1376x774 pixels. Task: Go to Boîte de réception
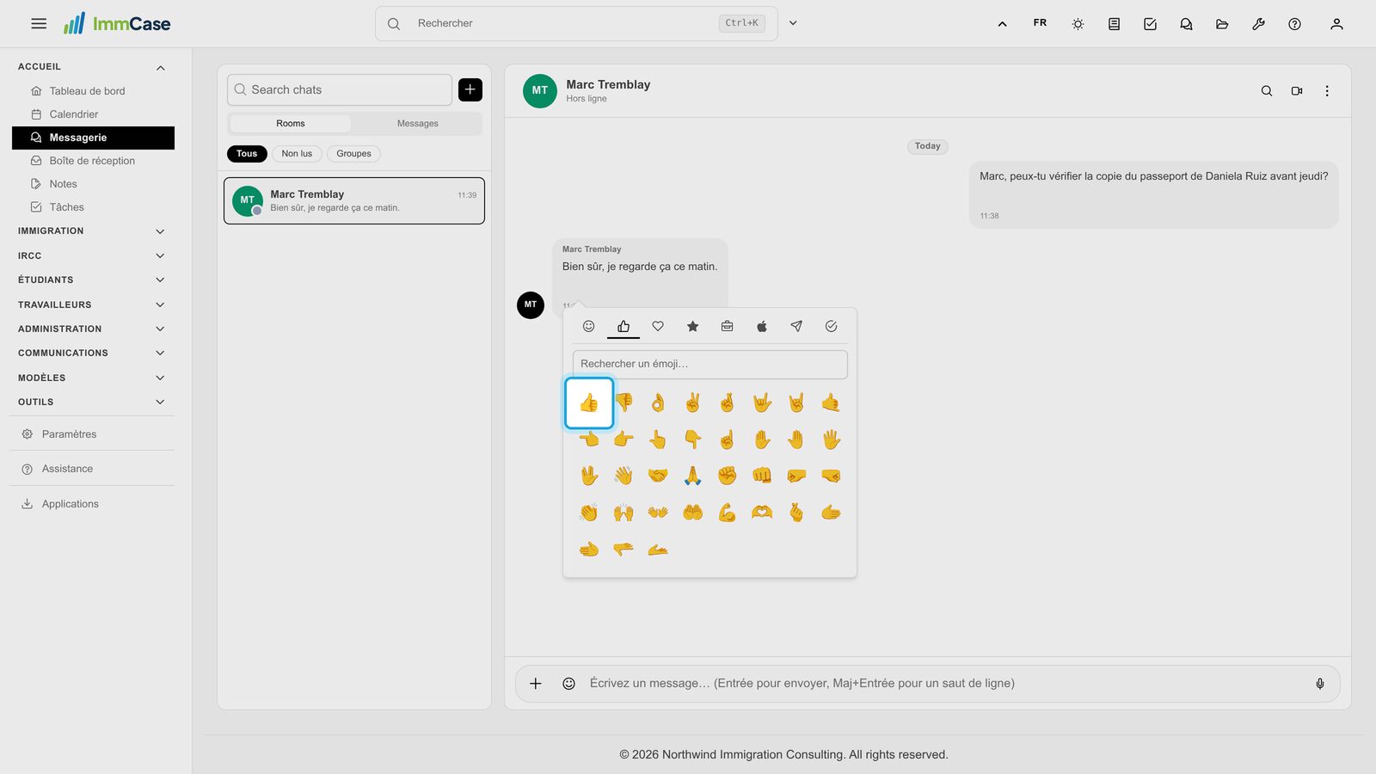pyautogui.click(x=93, y=161)
